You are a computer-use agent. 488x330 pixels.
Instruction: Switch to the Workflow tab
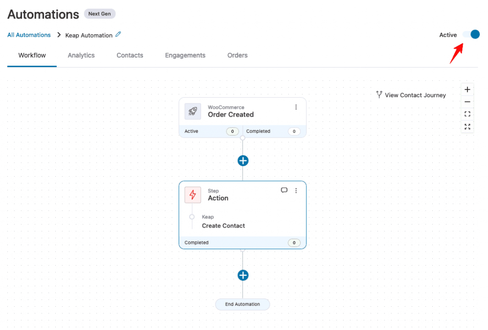pyautogui.click(x=32, y=55)
